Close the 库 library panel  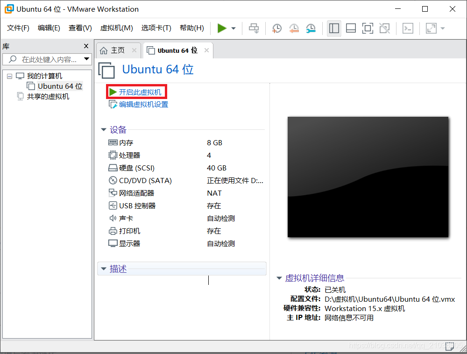point(86,46)
